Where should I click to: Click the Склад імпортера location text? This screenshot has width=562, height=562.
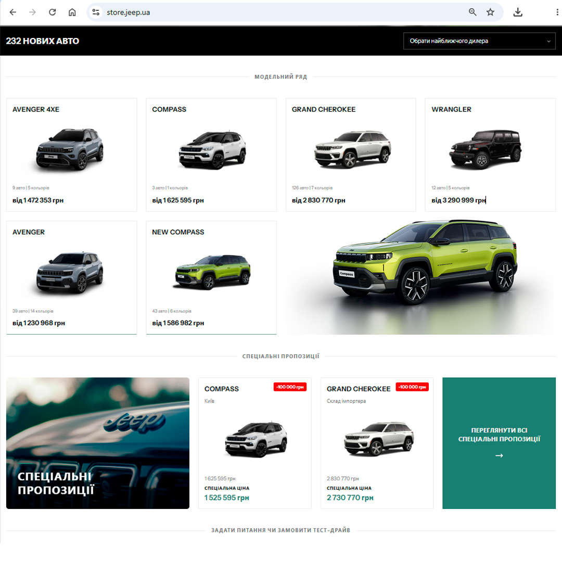point(346,401)
